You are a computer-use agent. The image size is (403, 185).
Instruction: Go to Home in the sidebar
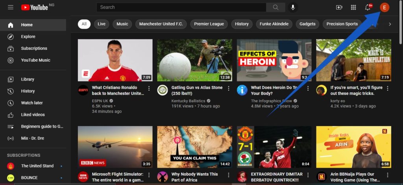coord(33,25)
